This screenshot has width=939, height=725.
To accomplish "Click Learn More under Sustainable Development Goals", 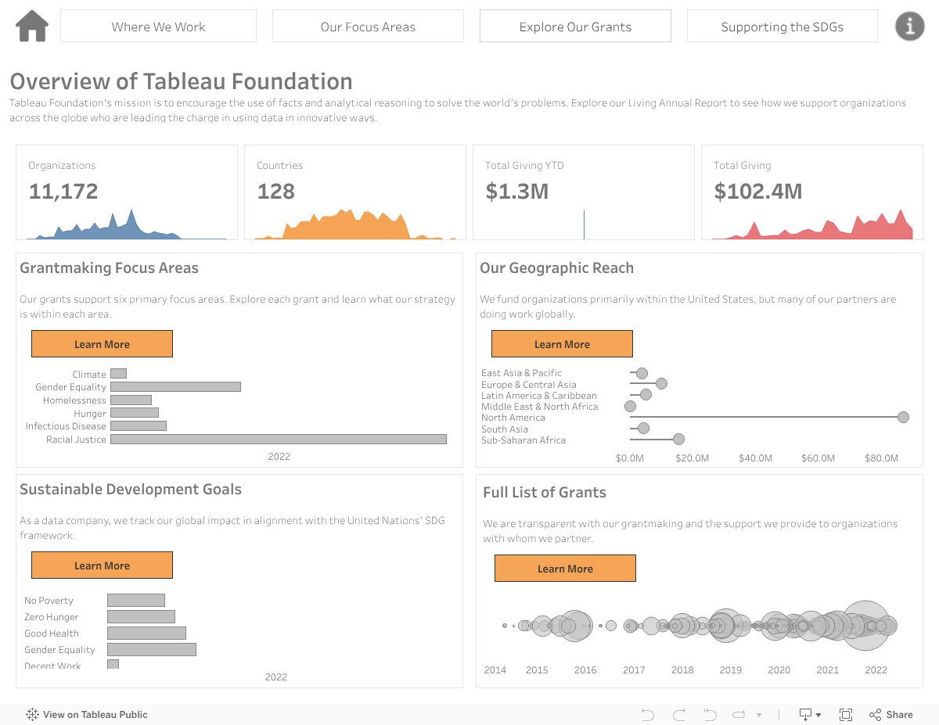I will [102, 565].
